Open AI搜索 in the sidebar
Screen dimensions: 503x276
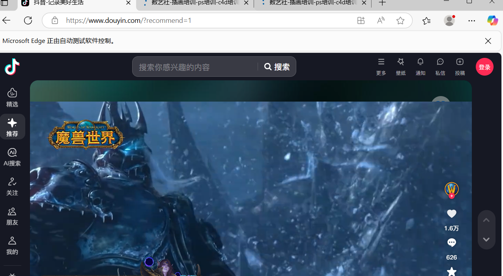12,156
